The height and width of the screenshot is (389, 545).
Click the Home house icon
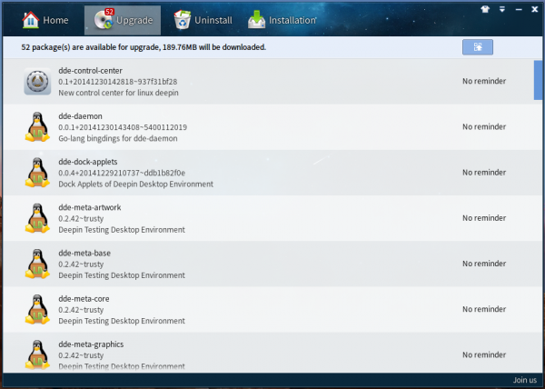click(x=31, y=20)
